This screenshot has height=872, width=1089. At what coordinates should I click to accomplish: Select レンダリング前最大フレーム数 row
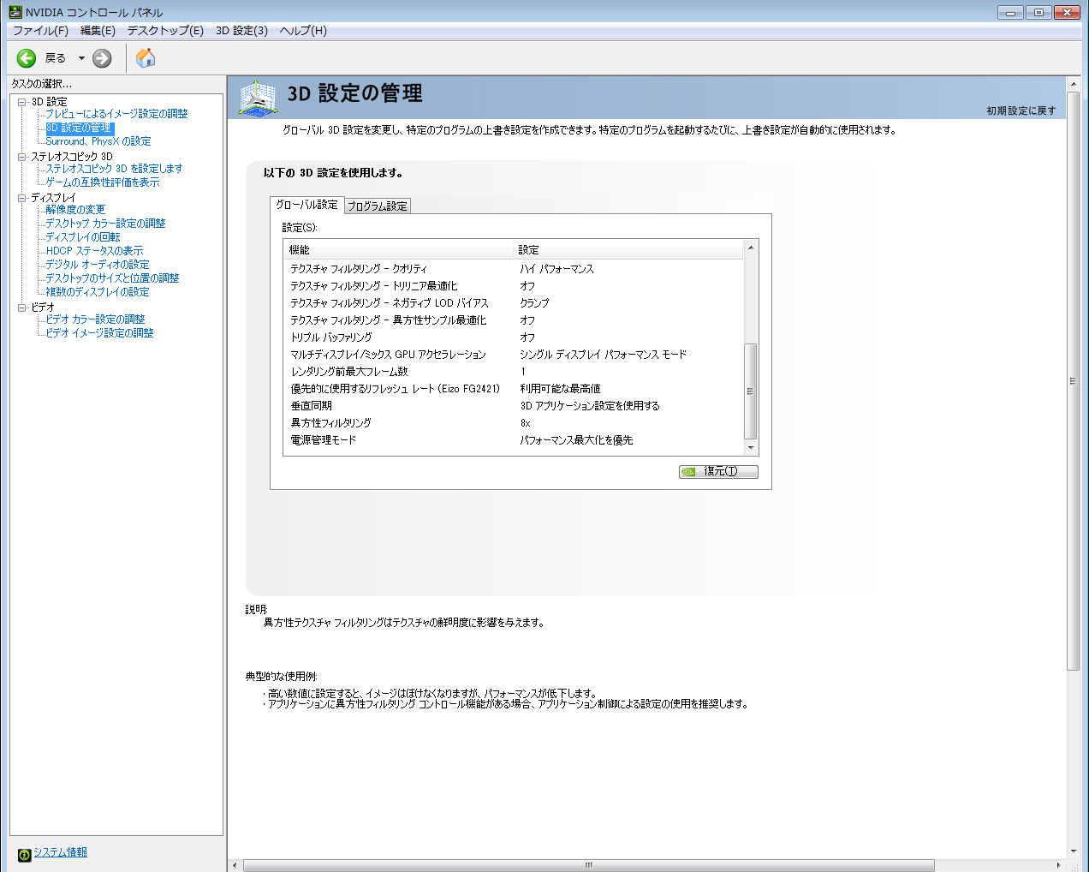coord(514,372)
